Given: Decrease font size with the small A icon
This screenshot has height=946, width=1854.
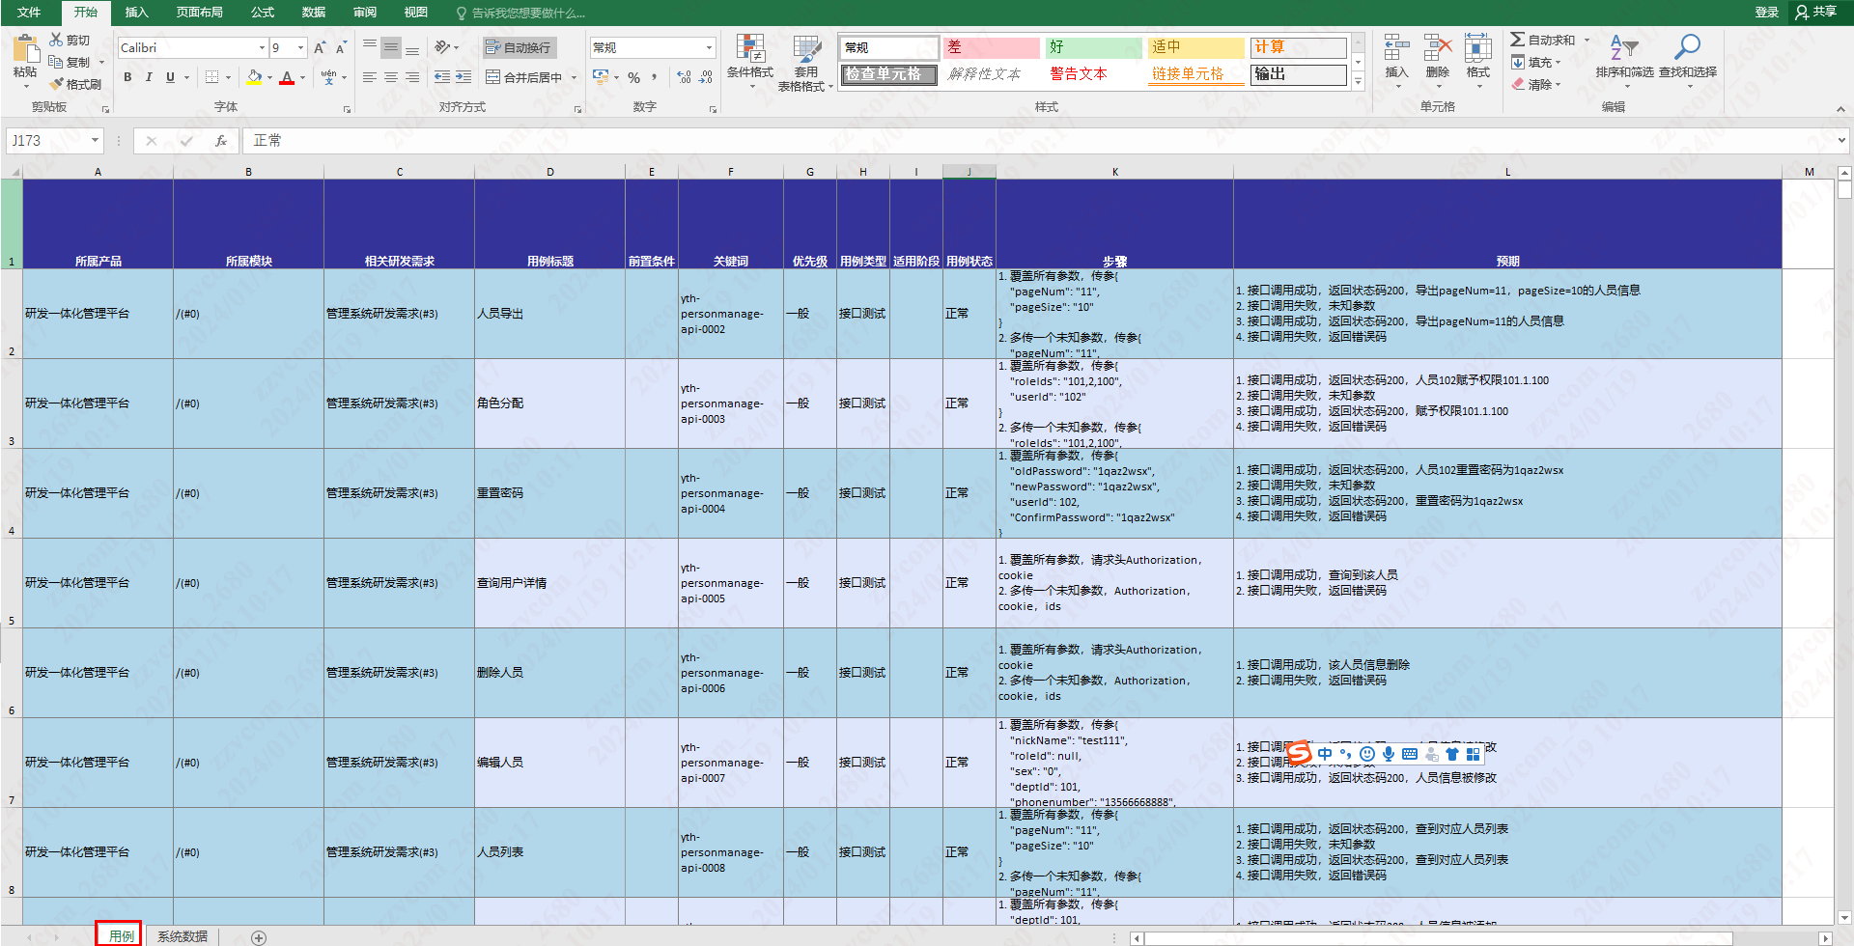Looking at the screenshot, I should (x=341, y=47).
